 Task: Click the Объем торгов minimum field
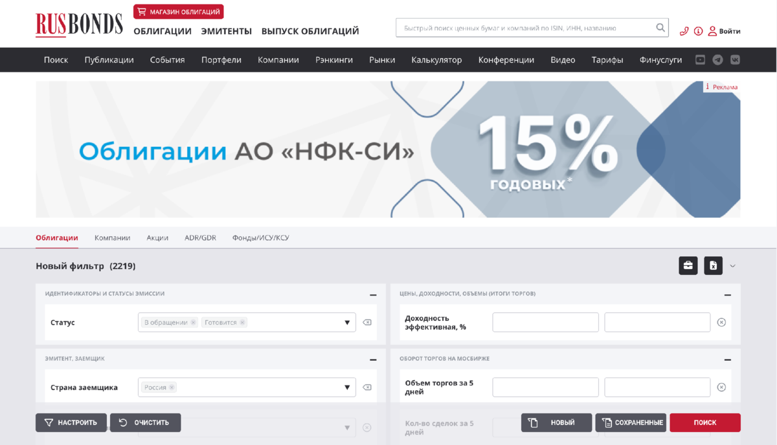coord(545,387)
